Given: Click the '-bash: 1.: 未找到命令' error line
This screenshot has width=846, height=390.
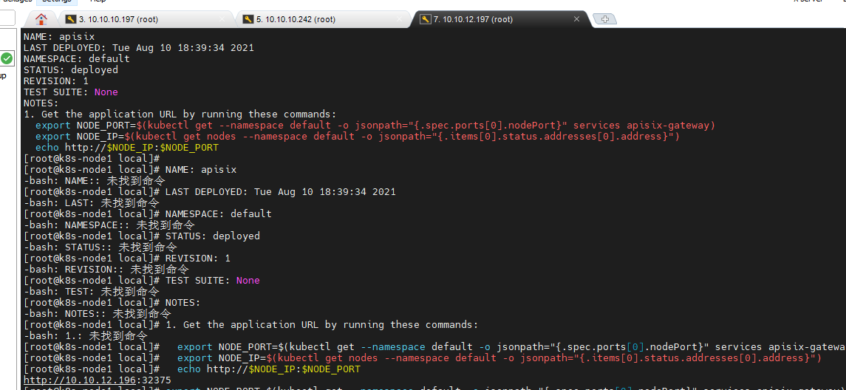Looking at the screenshot, I should 85,335.
